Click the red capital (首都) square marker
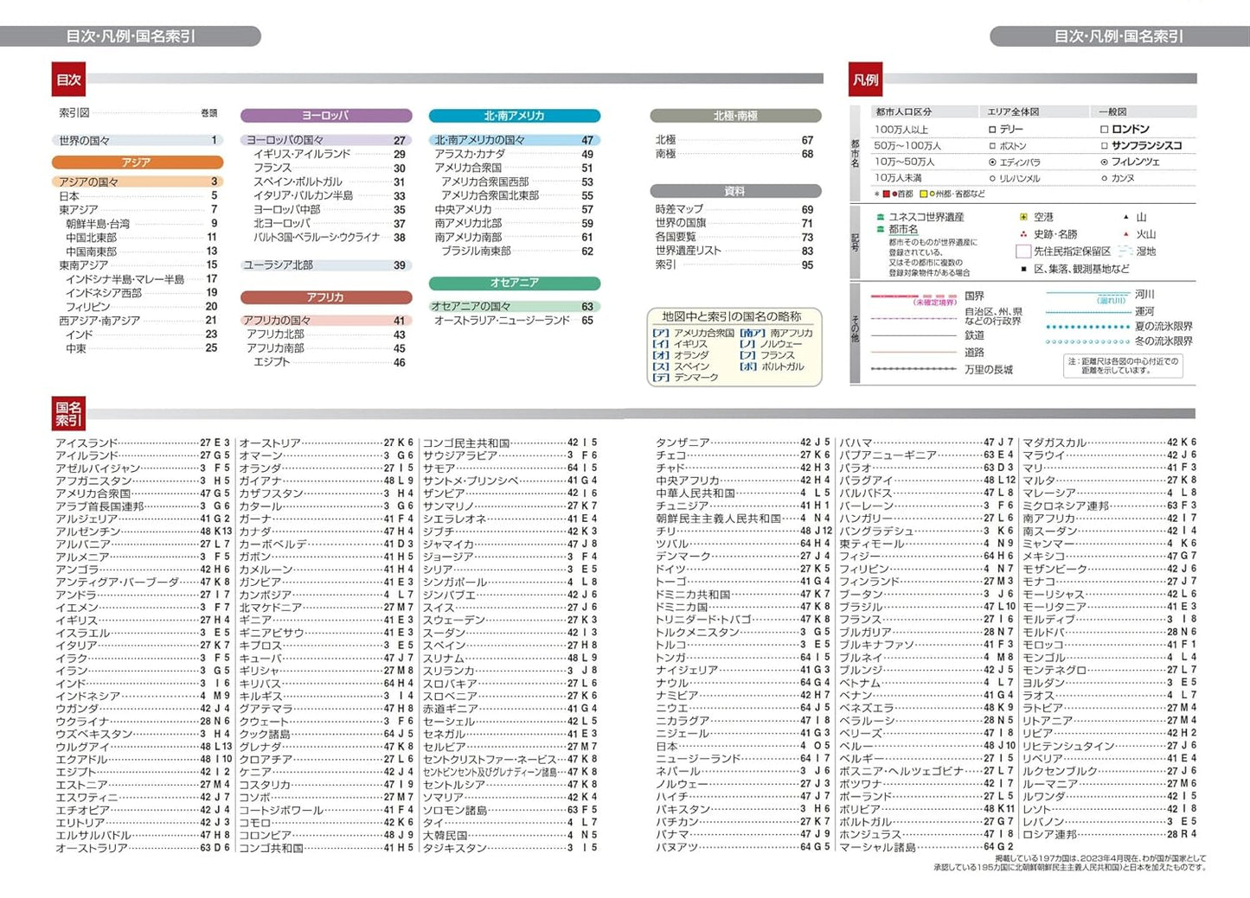 click(x=886, y=194)
